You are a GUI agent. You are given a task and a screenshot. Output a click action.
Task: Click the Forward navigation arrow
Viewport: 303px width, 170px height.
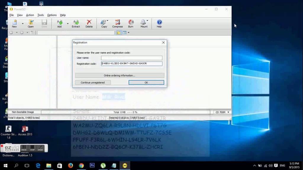(x=22, y=32)
